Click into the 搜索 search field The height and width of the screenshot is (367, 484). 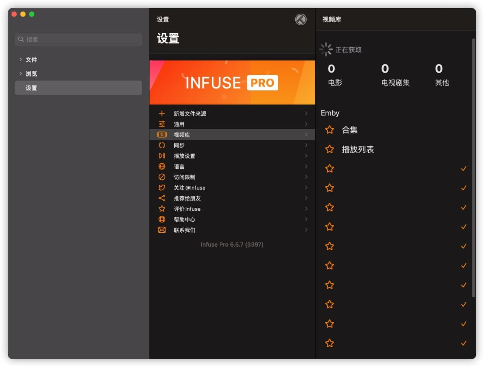click(78, 39)
